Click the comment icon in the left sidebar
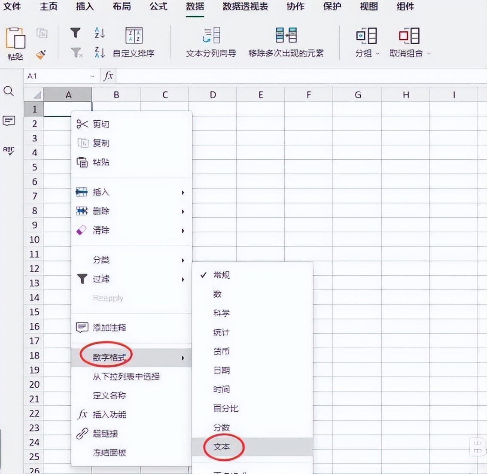The width and height of the screenshot is (487, 474). (9, 121)
